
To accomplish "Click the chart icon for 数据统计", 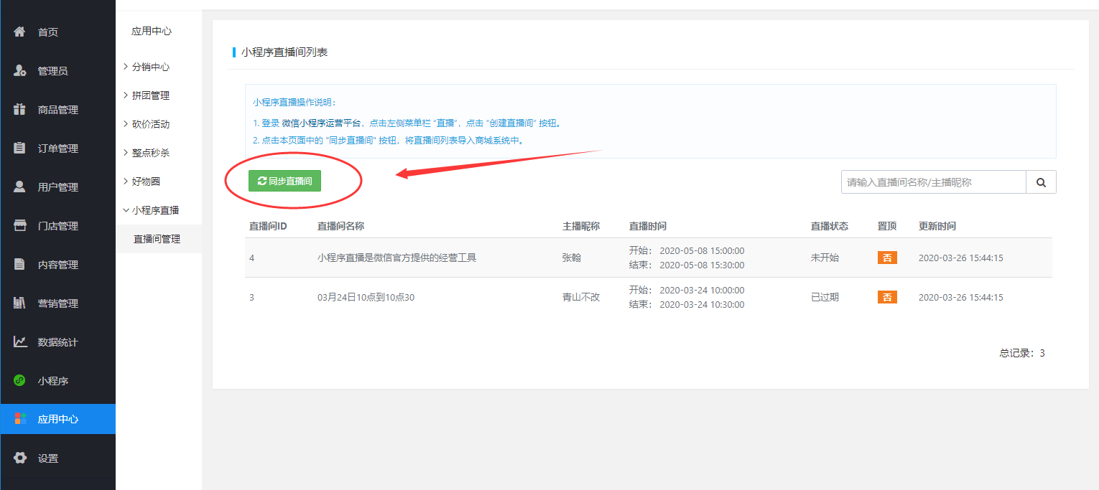I will pyautogui.click(x=20, y=341).
